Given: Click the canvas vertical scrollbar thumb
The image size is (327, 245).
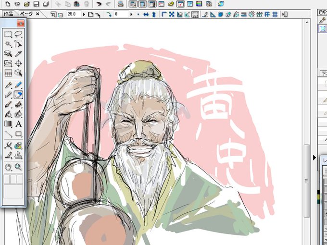Looking at the screenshot, I should (307, 181).
